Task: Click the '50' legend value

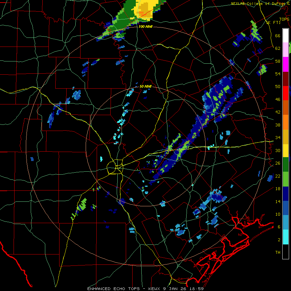Action: [x=278, y=86]
